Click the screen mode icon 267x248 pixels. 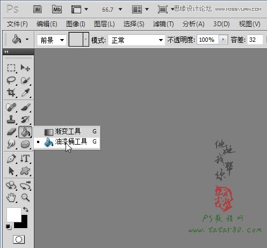(x=163, y=9)
